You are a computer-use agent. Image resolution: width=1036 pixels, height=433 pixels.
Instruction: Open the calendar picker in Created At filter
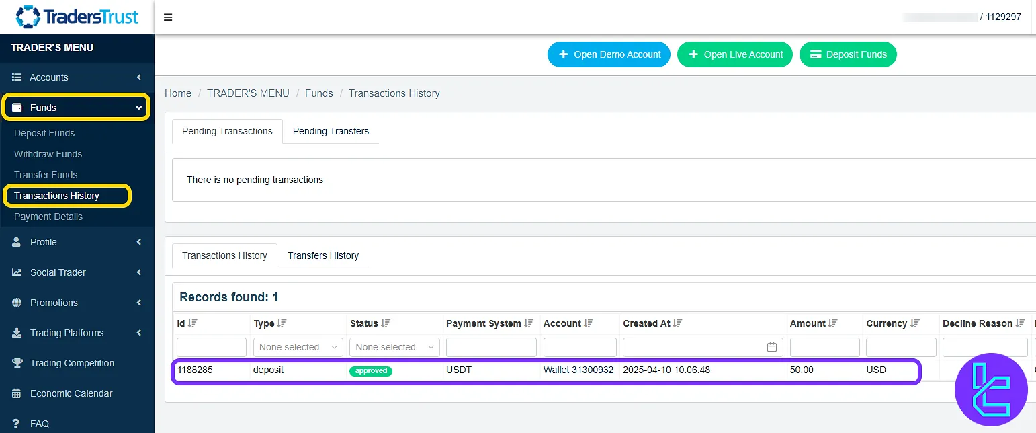pyautogui.click(x=772, y=347)
